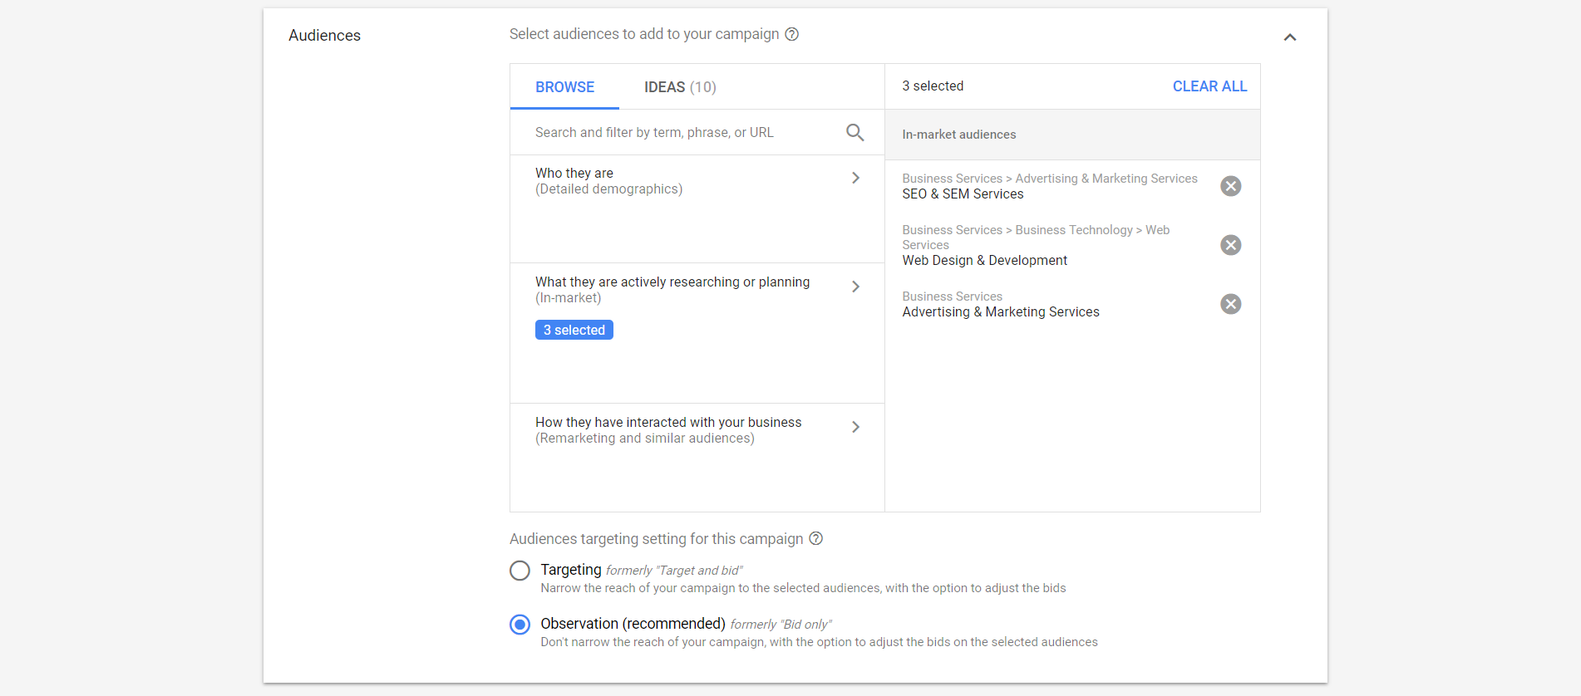Viewport: 1581px width, 696px height.
Task: Click the 'In-market audiences' header
Action: click(959, 135)
